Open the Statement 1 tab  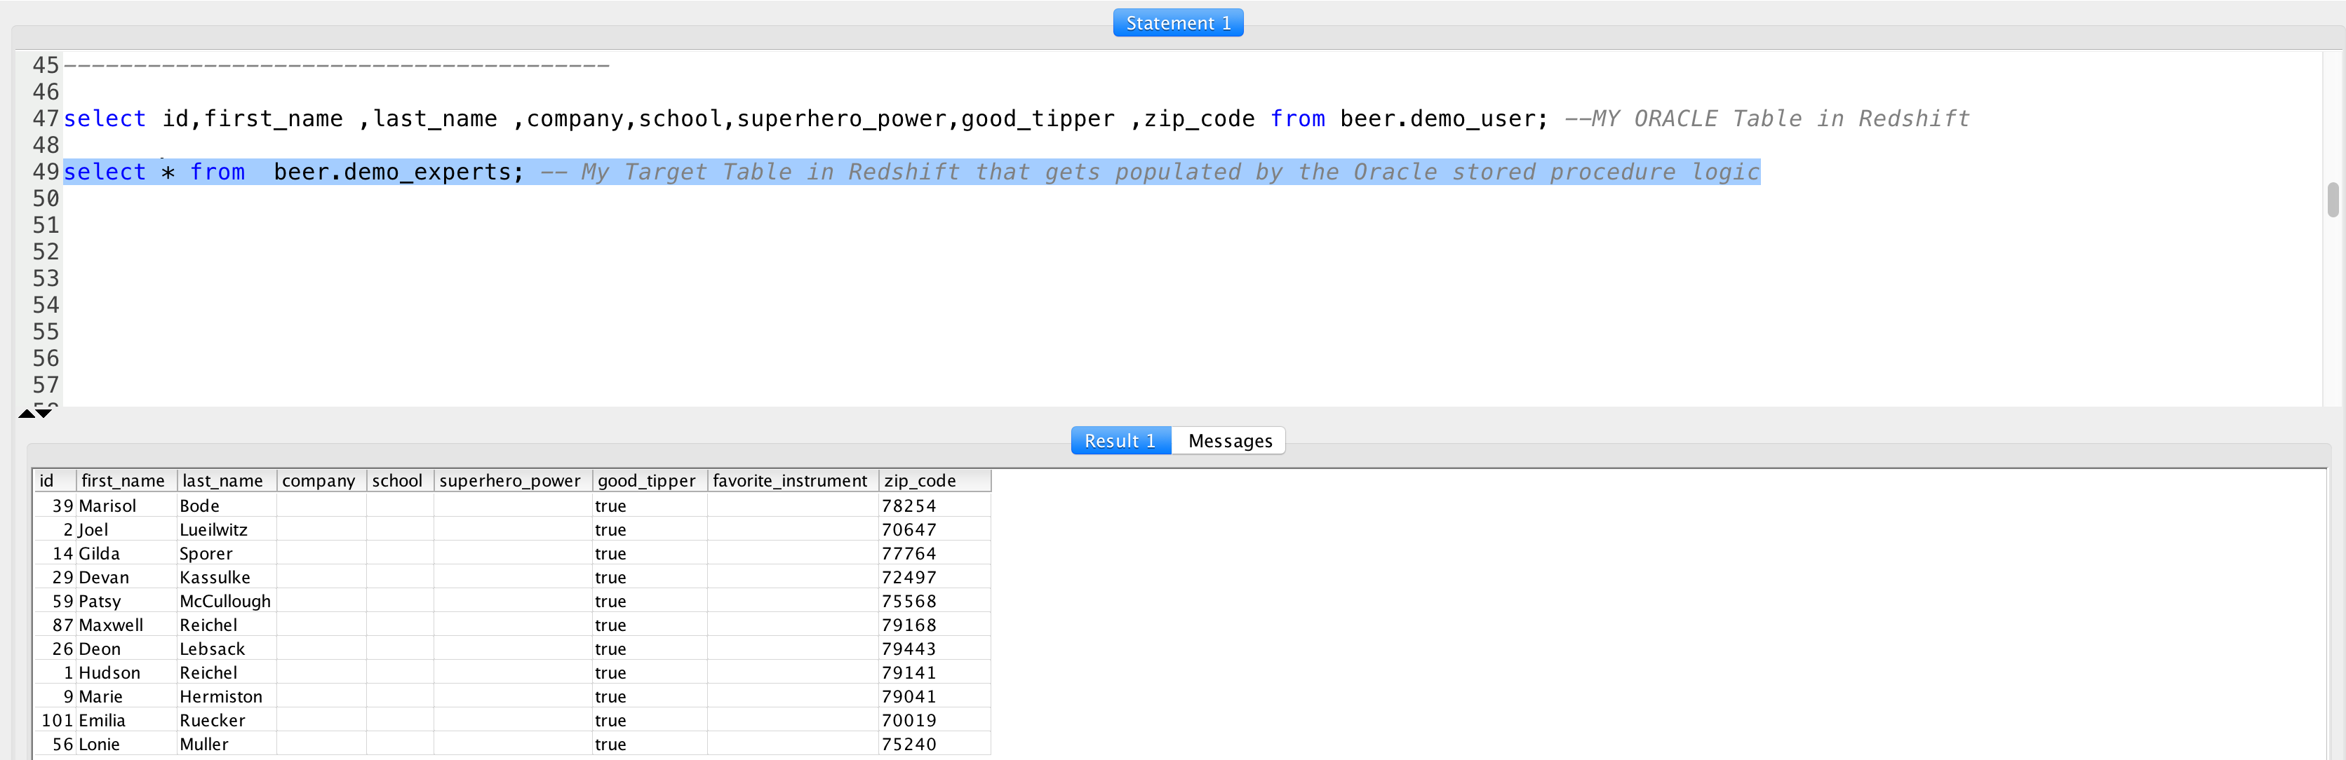click(1177, 22)
